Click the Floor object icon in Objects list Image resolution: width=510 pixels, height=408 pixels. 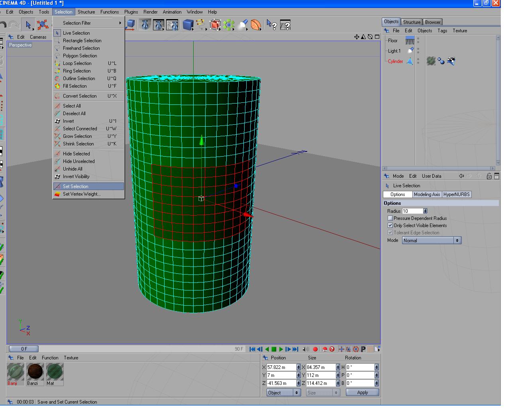410,41
